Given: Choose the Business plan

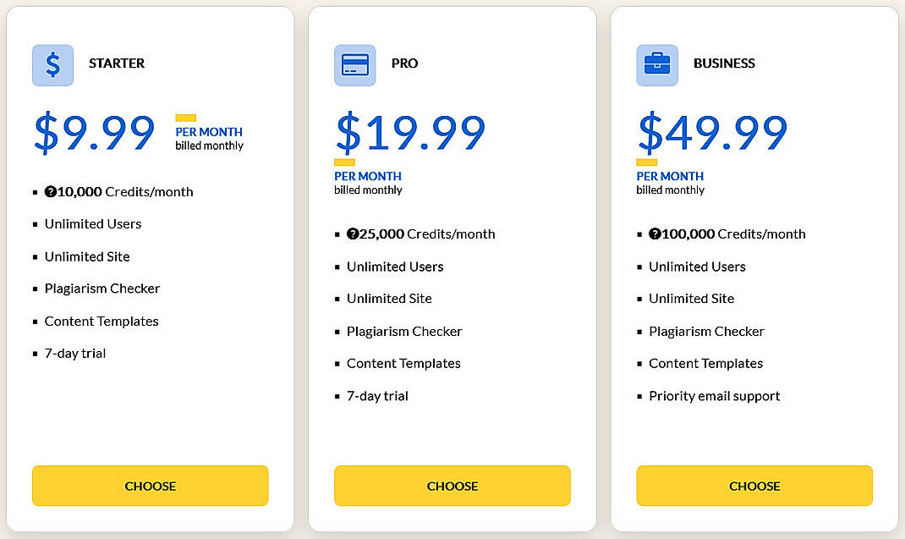Looking at the screenshot, I should point(754,486).
